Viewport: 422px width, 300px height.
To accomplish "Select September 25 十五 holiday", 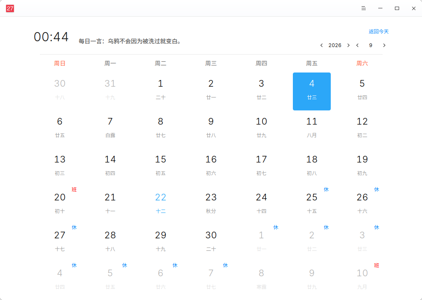I will point(312,205).
